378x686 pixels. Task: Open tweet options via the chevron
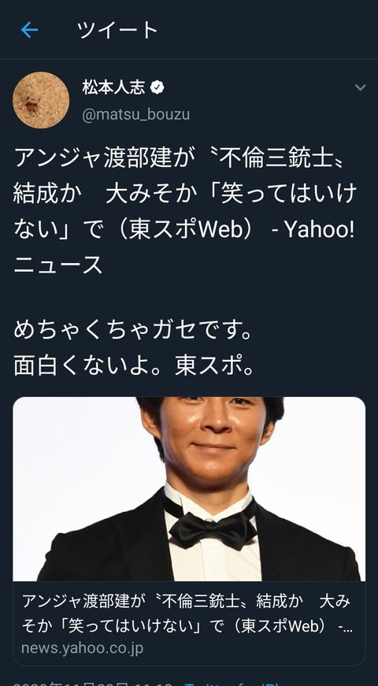[360, 87]
